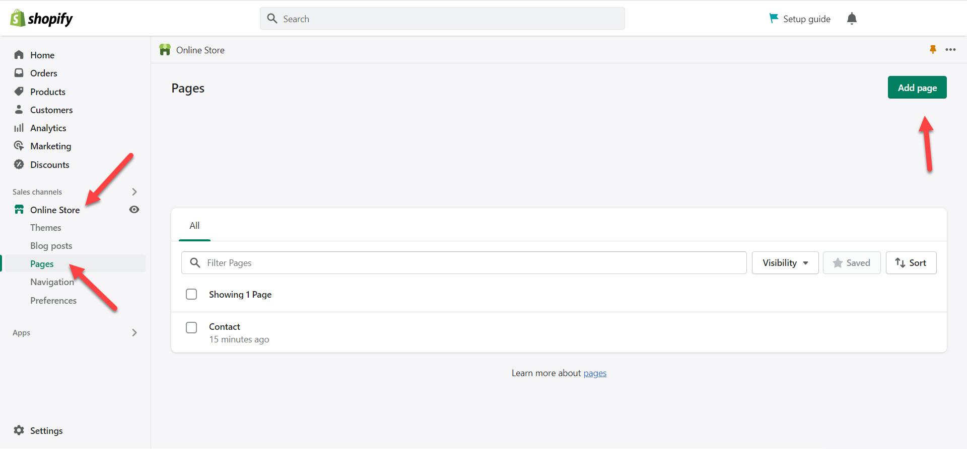This screenshot has height=449, width=967.
Task: Tick the select-all checkbox beside Showing 1 Page
Action: click(191, 294)
